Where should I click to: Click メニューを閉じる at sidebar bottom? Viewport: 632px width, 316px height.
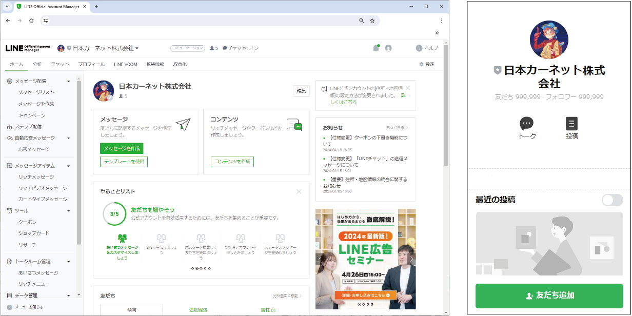(x=25, y=307)
